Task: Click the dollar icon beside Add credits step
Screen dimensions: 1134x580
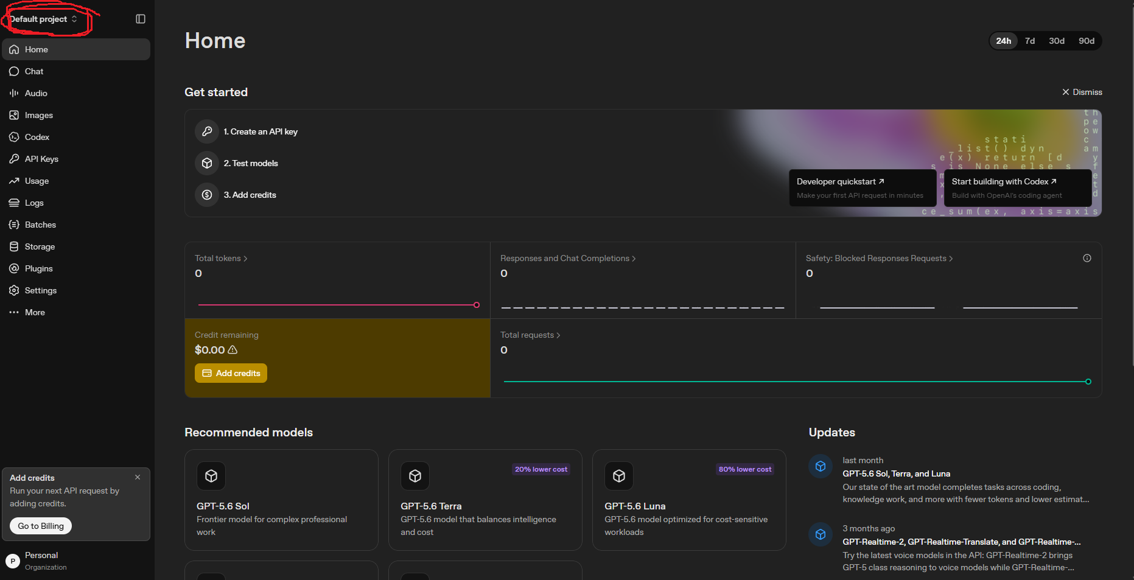Action: point(207,195)
